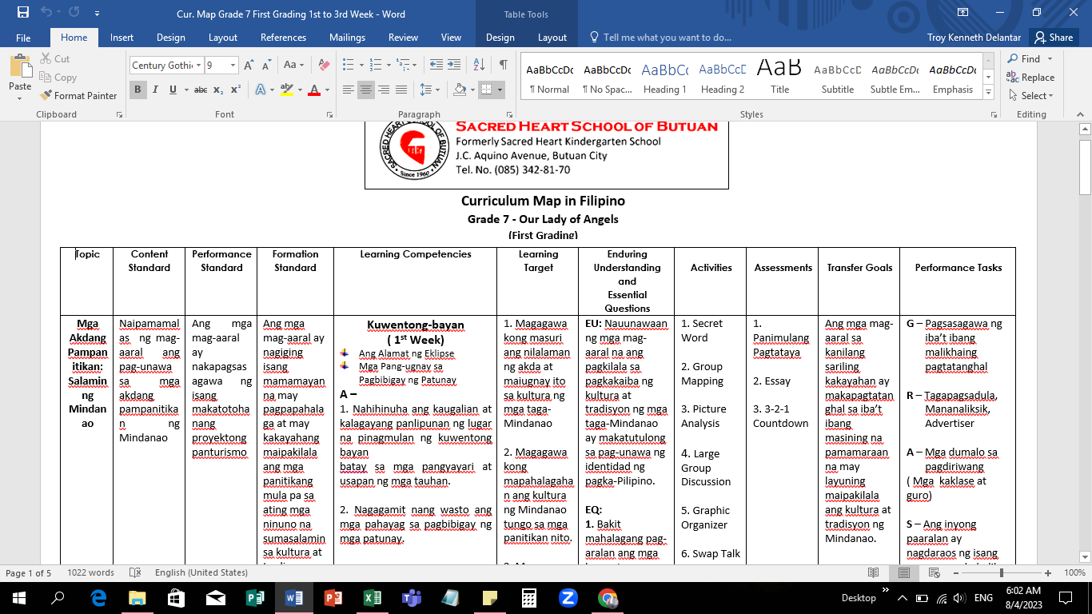
Task: Expand the Styles gallery More arrow
Action: point(989,92)
